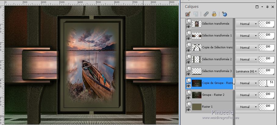Toggle eye of Copie de Groupe layer
277x125 pixels.
[x=189, y=86]
